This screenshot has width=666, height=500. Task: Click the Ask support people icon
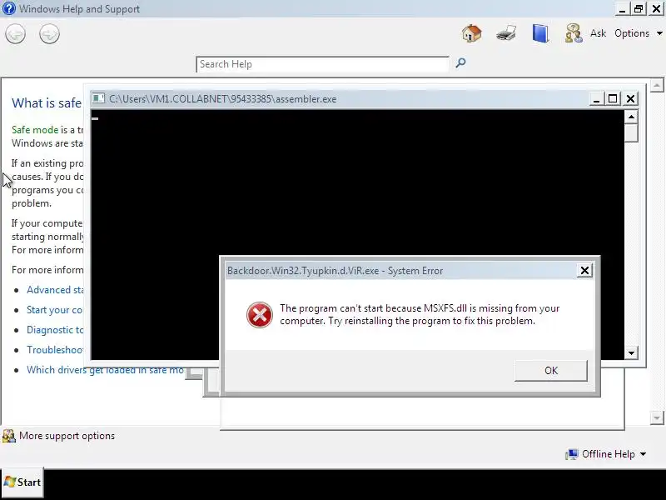point(574,33)
